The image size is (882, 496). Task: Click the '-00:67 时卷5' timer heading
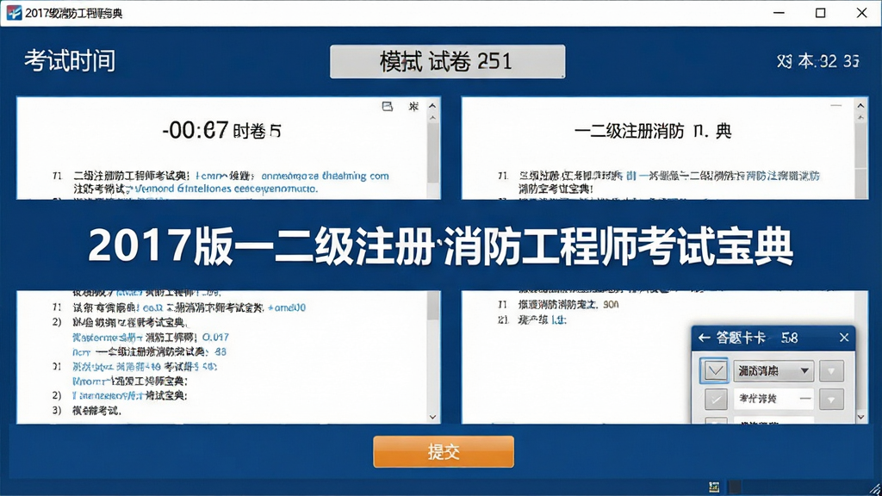(x=221, y=131)
